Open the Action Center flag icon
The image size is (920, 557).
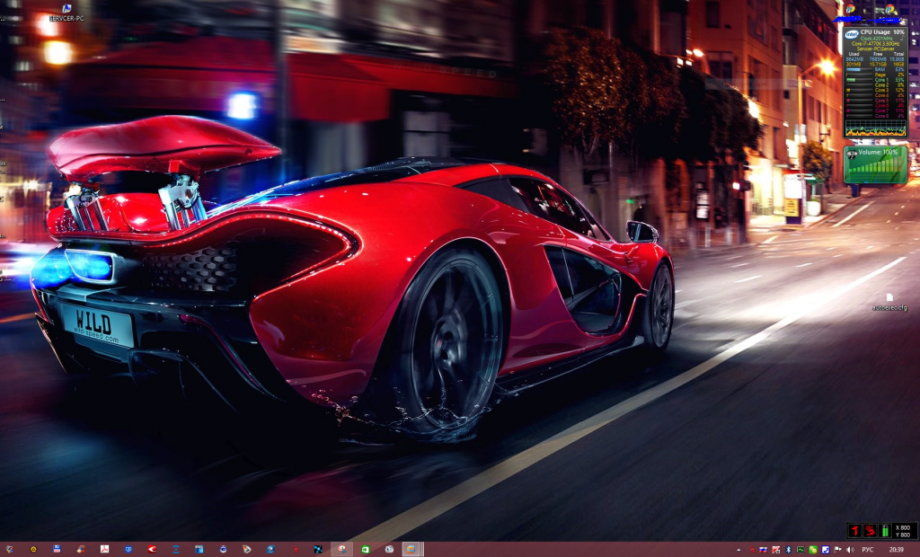[837, 549]
